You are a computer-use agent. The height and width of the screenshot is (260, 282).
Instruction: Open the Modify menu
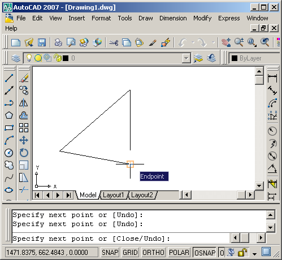coord(202,18)
